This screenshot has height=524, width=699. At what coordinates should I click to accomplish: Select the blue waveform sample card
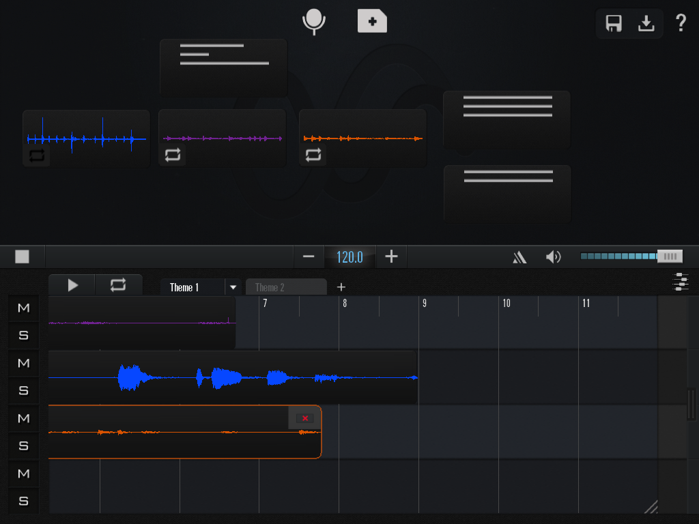pos(87,139)
